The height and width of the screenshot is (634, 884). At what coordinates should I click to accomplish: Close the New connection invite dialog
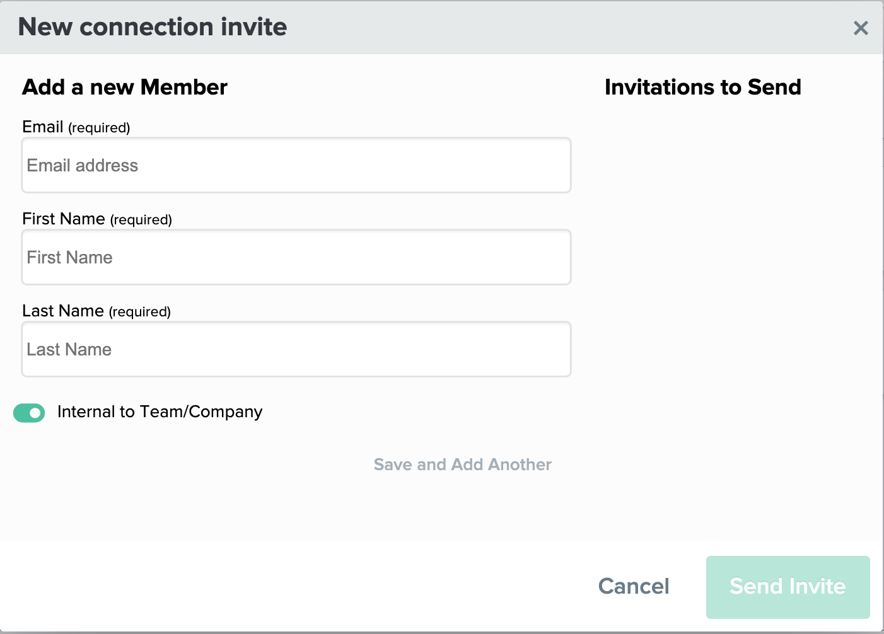861,28
